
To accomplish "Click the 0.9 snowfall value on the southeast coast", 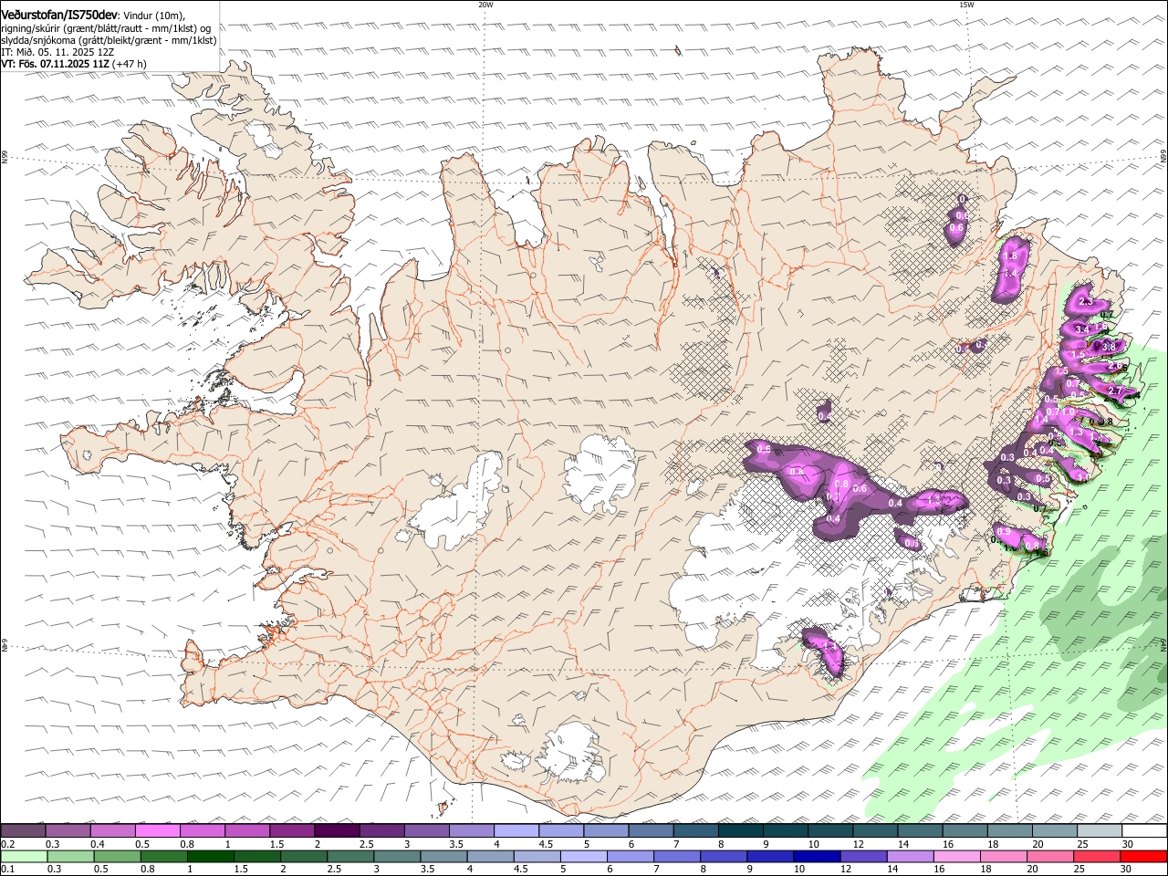I will point(1004,531).
